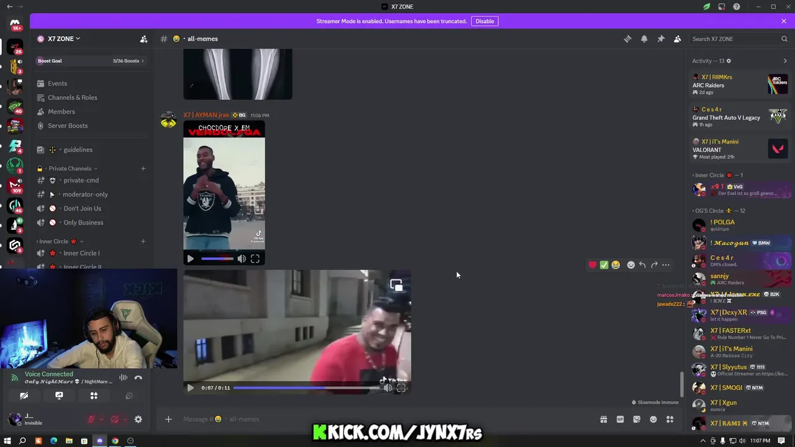Disable Streamer Mode
The width and height of the screenshot is (795, 447).
click(x=484, y=21)
